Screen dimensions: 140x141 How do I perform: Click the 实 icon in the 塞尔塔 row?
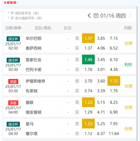[77, 133]
